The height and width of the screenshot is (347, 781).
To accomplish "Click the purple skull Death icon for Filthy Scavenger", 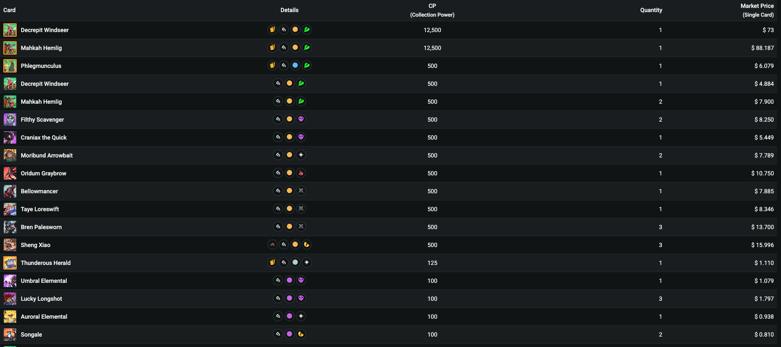I will (301, 119).
